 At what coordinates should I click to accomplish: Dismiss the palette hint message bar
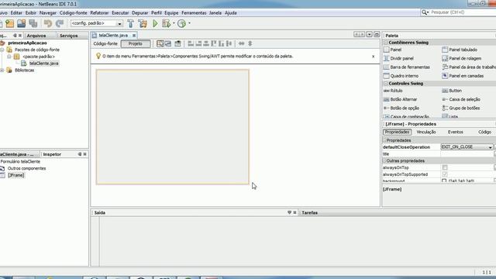pos(374,57)
